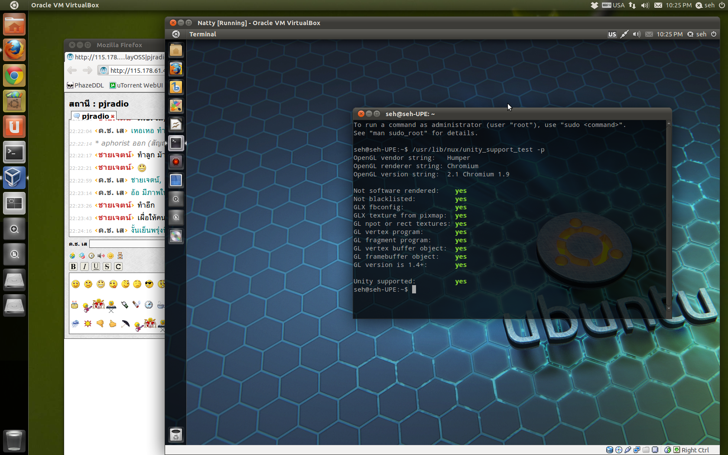The width and height of the screenshot is (728, 455).
Task: Insert the rain cloud emoticon
Action: coord(75,324)
